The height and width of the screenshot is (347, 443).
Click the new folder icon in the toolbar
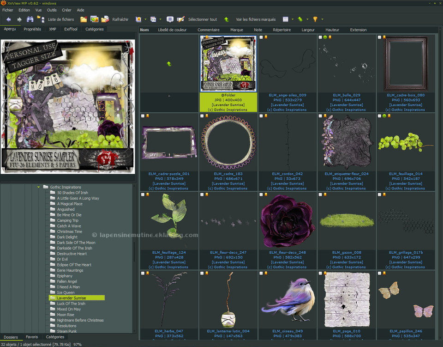(x=84, y=19)
